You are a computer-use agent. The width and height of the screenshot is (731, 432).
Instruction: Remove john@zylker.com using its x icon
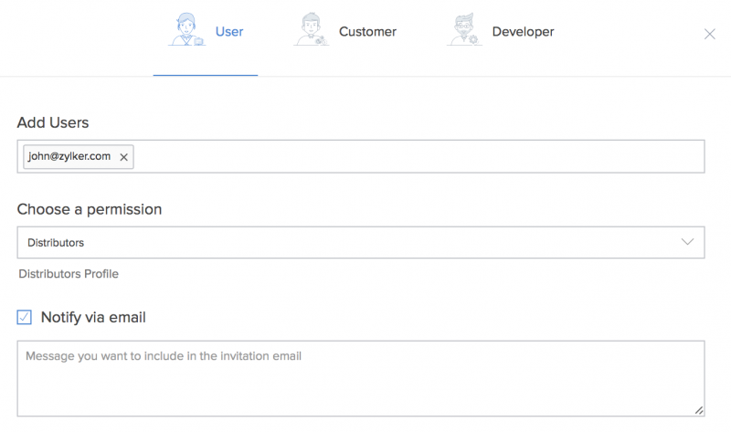click(x=124, y=157)
